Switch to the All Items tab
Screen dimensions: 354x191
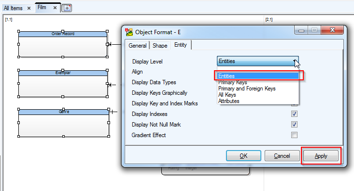(x=13, y=8)
